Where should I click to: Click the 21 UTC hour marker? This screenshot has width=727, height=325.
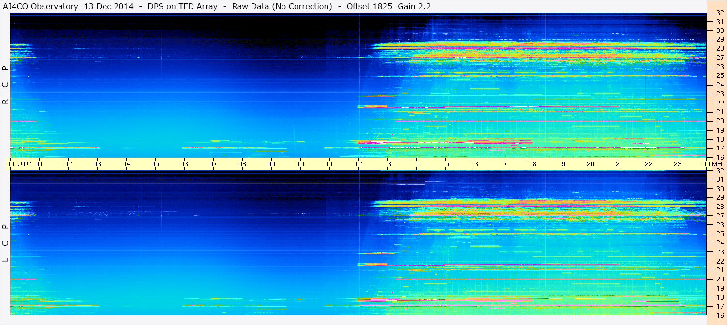[x=620, y=164]
